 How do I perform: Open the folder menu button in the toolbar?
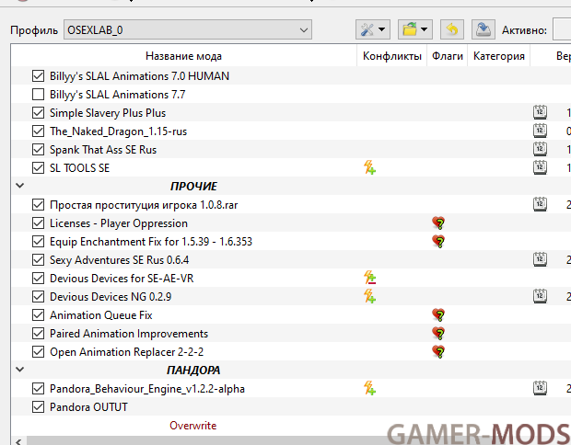(415, 29)
